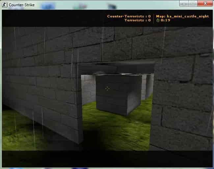This screenshot has width=214, height=169.
Task: Minimize the Counter-Strike window
Action: [x=184, y=3]
